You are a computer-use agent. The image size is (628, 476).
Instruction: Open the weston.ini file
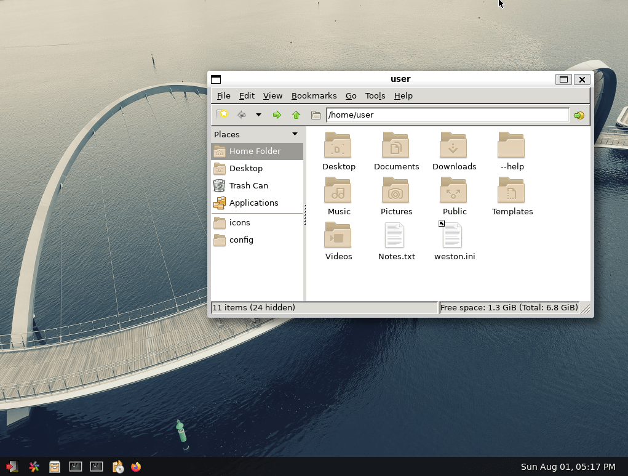point(454,240)
